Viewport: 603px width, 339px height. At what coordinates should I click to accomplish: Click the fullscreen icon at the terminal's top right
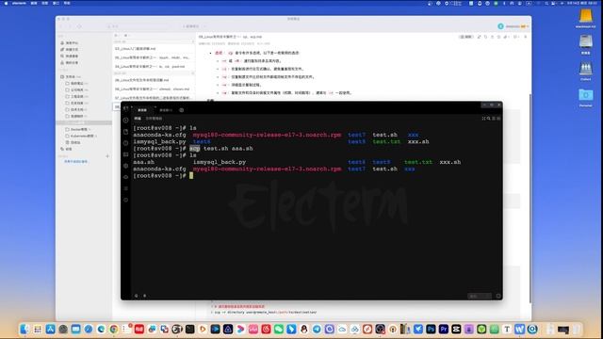coord(483,119)
